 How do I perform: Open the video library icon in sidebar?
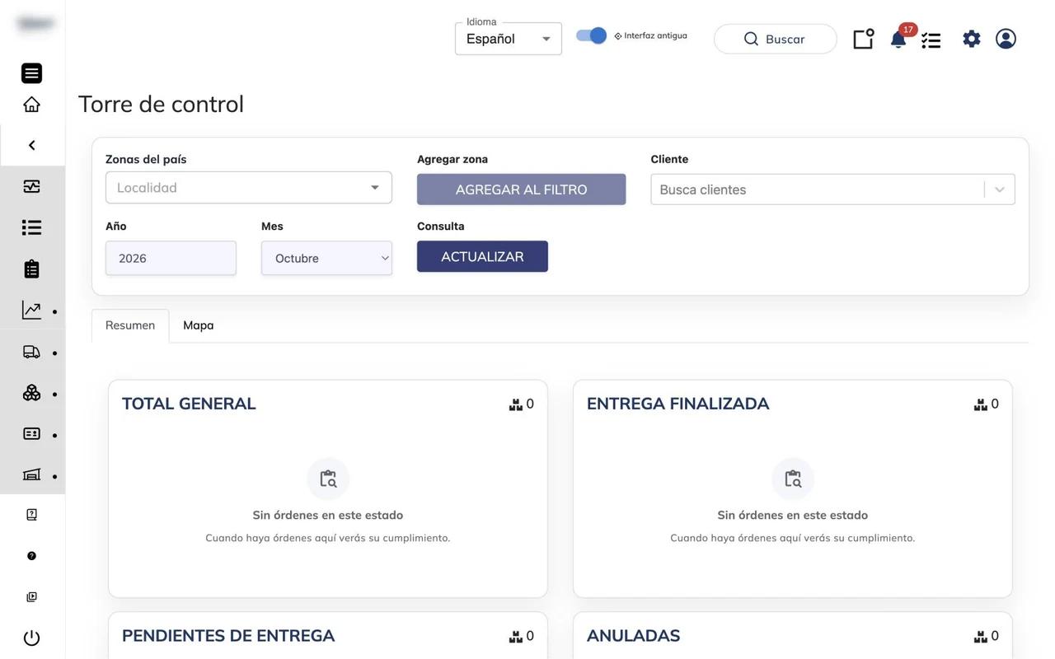[x=31, y=597]
